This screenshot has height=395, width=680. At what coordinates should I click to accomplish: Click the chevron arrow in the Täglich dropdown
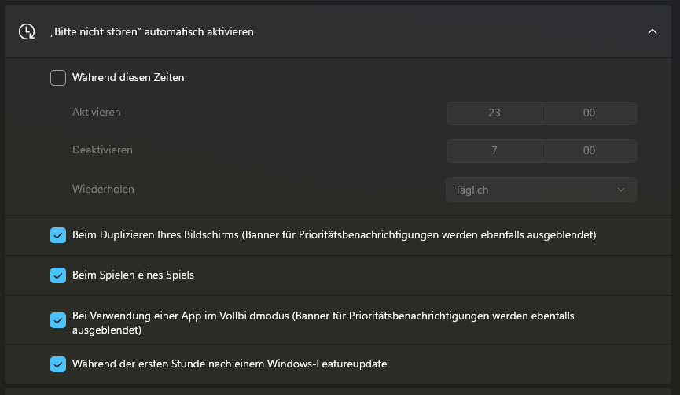(x=621, y=190)
